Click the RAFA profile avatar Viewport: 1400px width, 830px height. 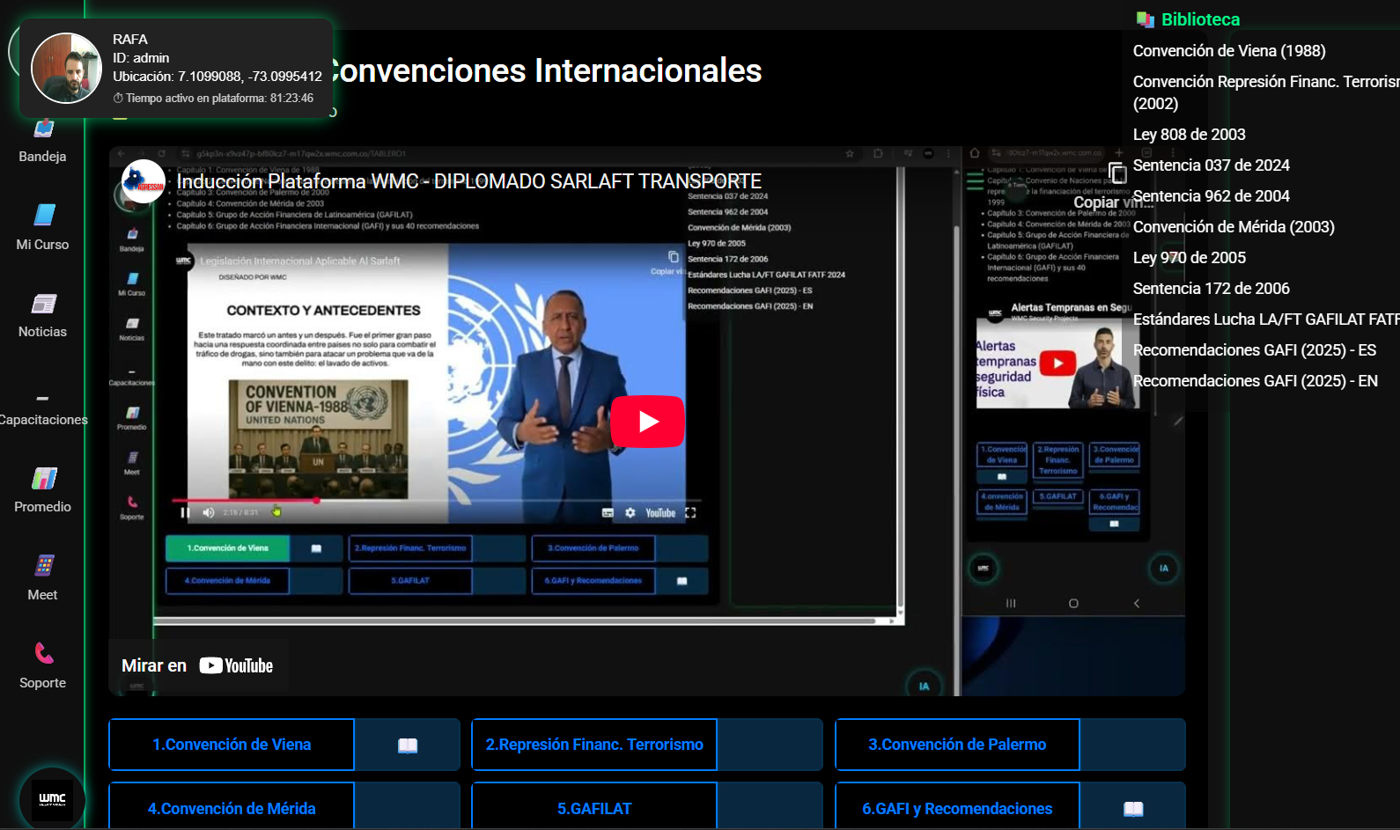point(67,69)
